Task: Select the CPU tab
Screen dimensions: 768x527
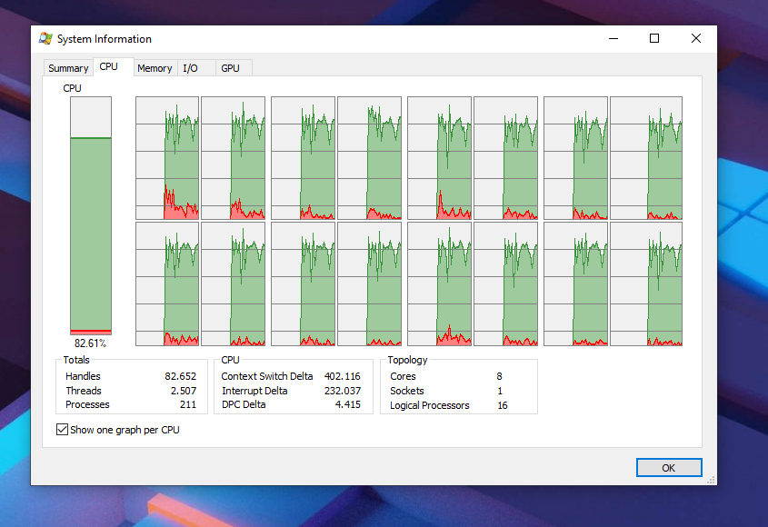Action: 109,67
